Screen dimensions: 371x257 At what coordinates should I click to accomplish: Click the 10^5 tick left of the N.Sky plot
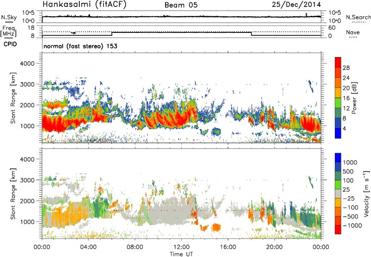click(x=29, y=13)
